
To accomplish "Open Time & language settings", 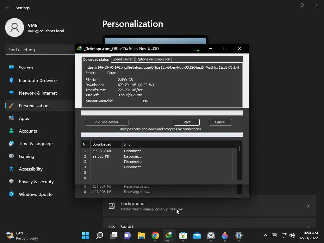I will 39,144.
